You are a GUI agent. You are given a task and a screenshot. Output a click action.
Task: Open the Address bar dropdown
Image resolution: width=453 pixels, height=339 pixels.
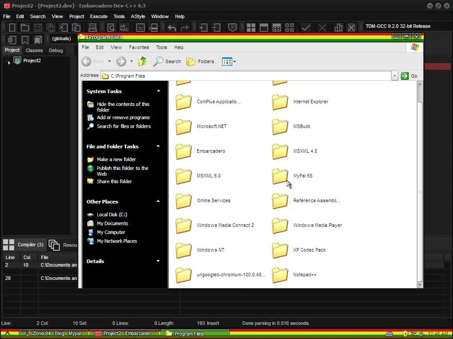click(x=395, y=76)
